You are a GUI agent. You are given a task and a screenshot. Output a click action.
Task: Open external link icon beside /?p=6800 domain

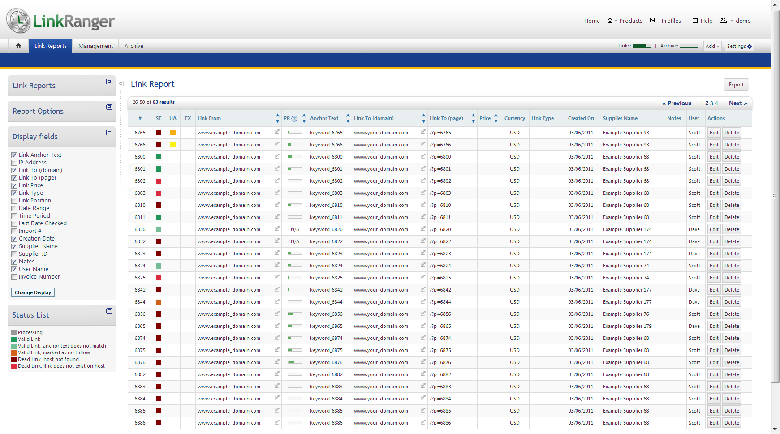point(422,156)
